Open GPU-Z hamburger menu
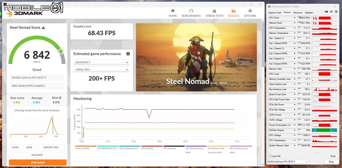Viewport: 342px width, 168px height. (x=336, y=12)
